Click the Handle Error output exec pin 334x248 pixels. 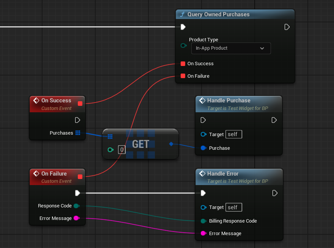(274, 193)
